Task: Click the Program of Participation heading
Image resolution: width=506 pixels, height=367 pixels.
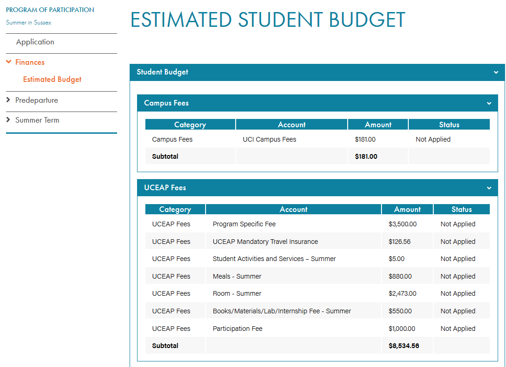Action: coord(50,10)
